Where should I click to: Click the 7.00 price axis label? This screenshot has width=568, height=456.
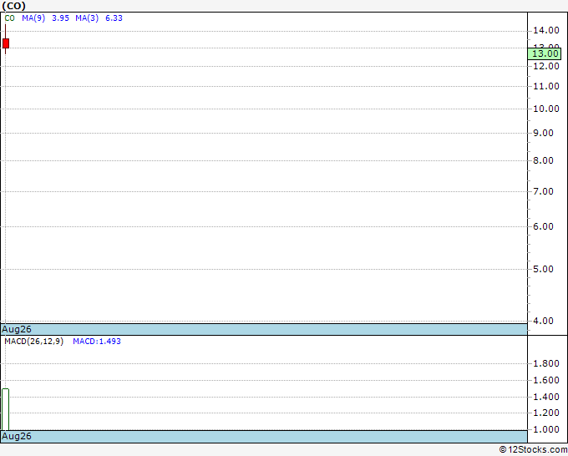(x=543, y=191)
